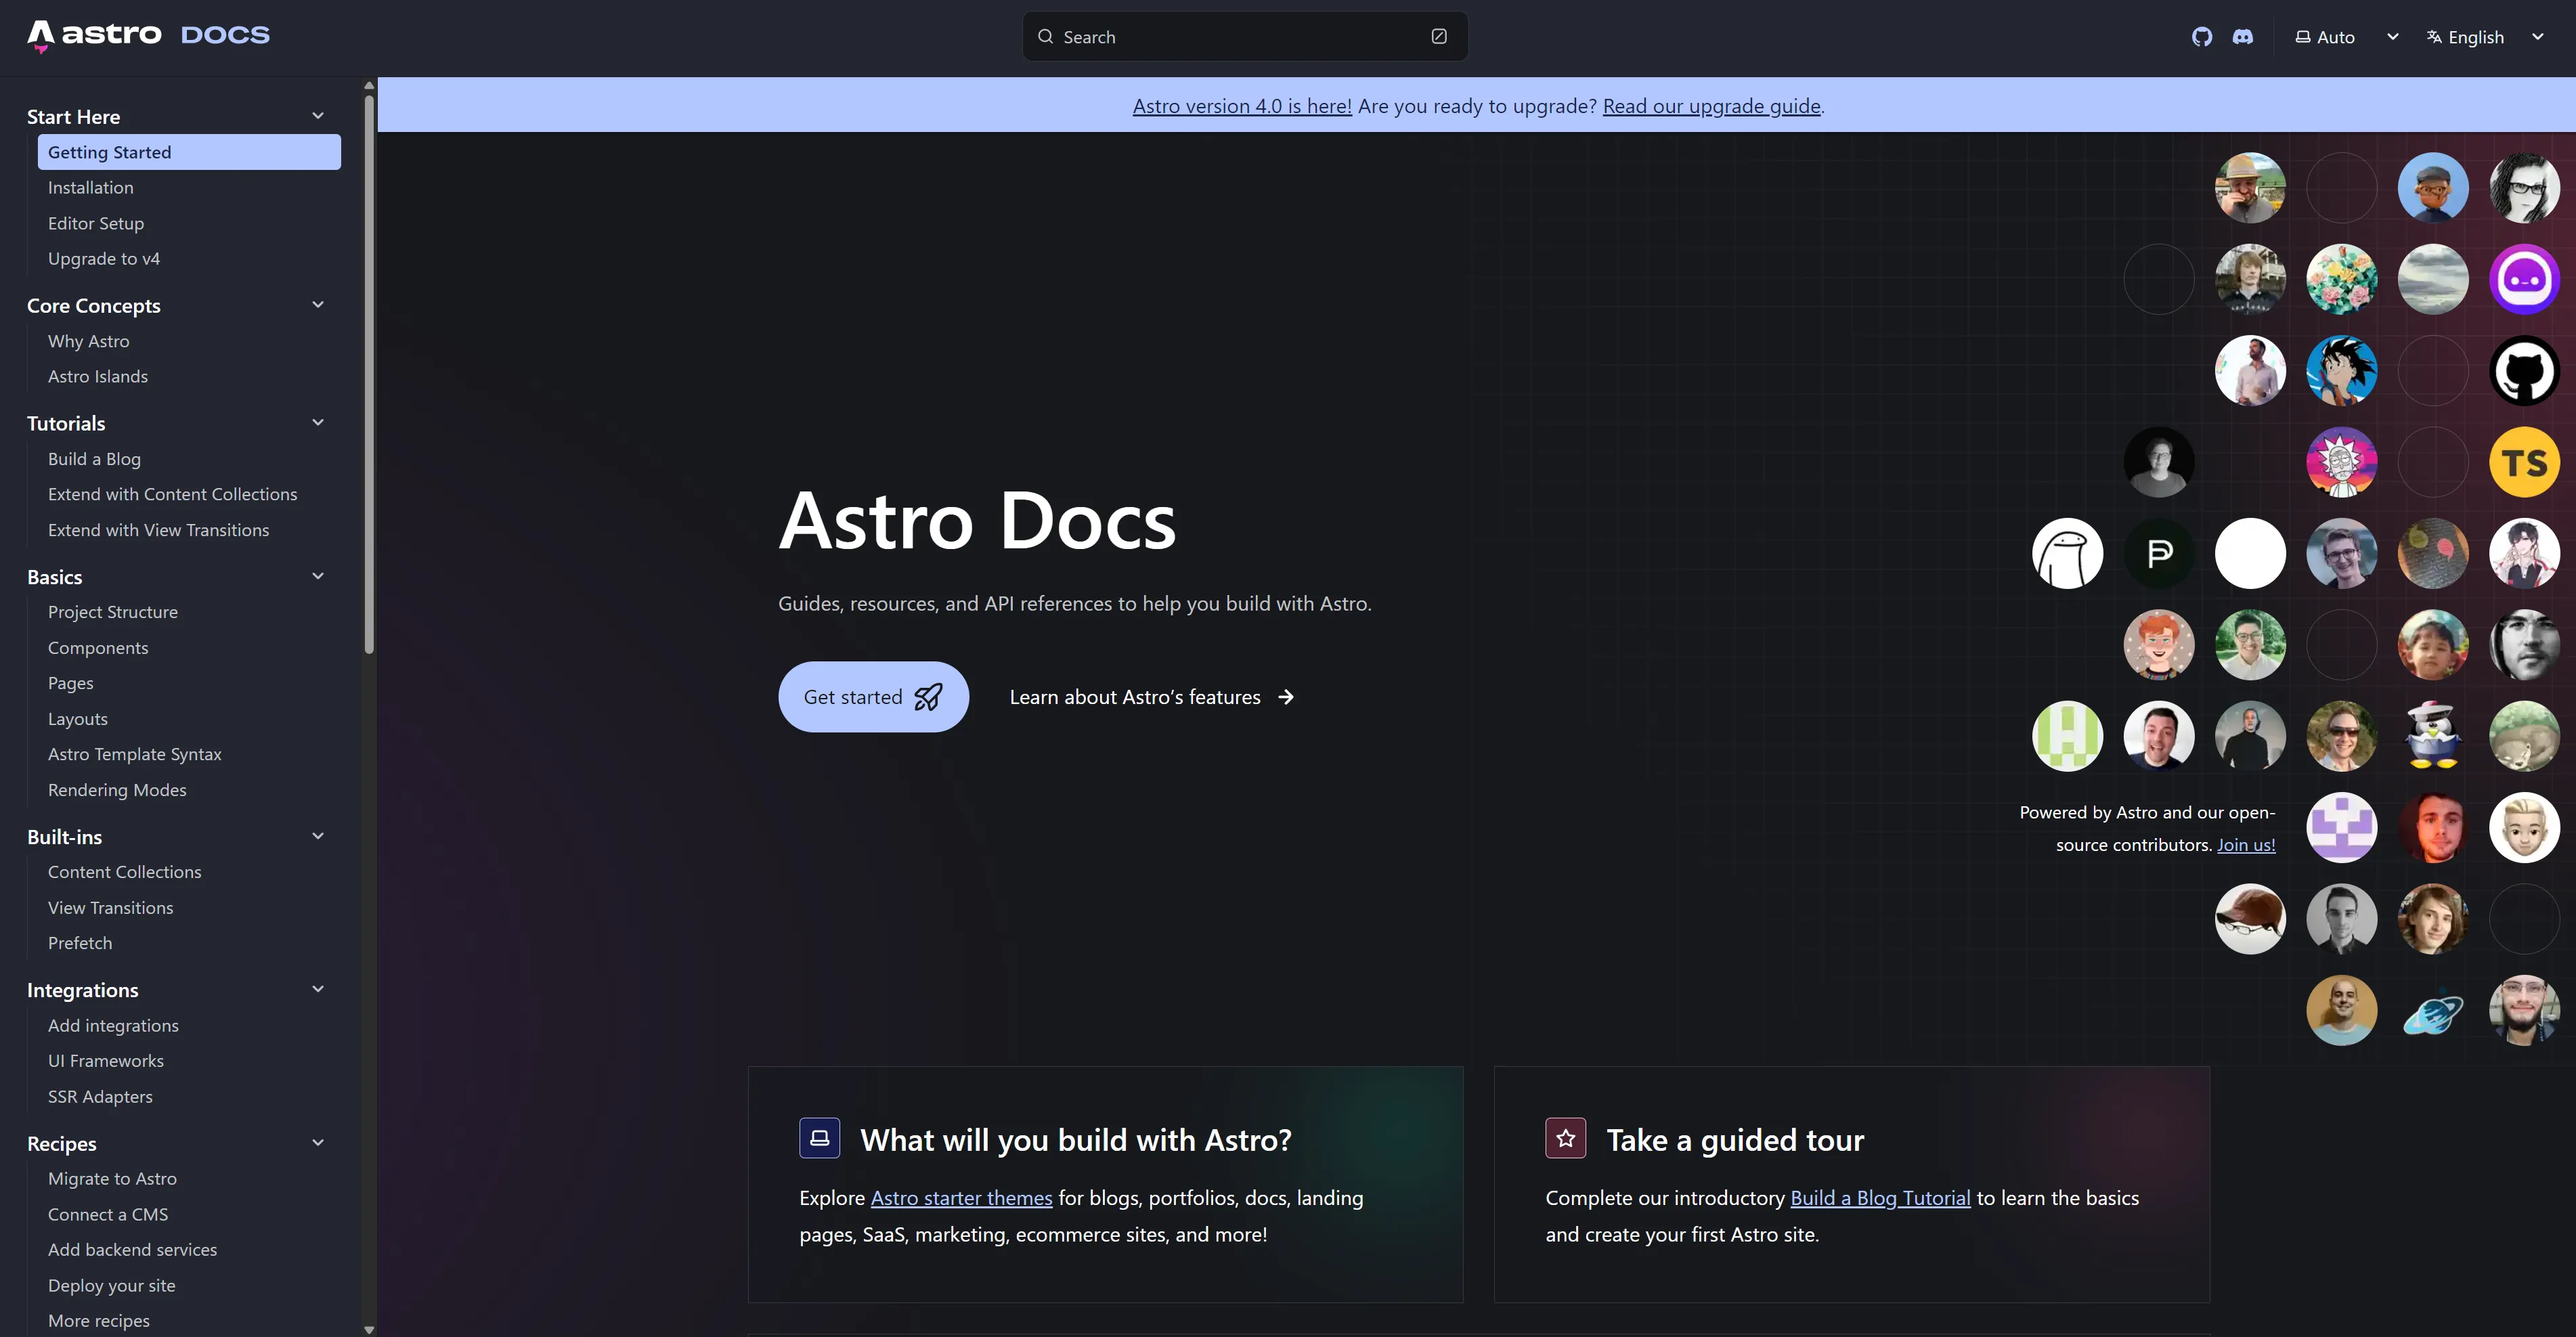Collapse the Tutorials sidebar section
The width and height of the screenshot is (2576, 1337).
tap(318, 423)
